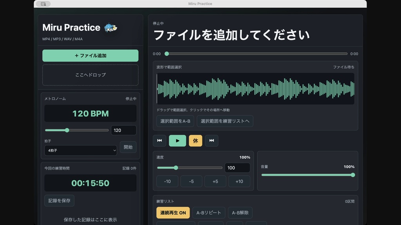Clear the loop with A-B解除
Viewport: 401px width, 225px height.
coord(240,213)
